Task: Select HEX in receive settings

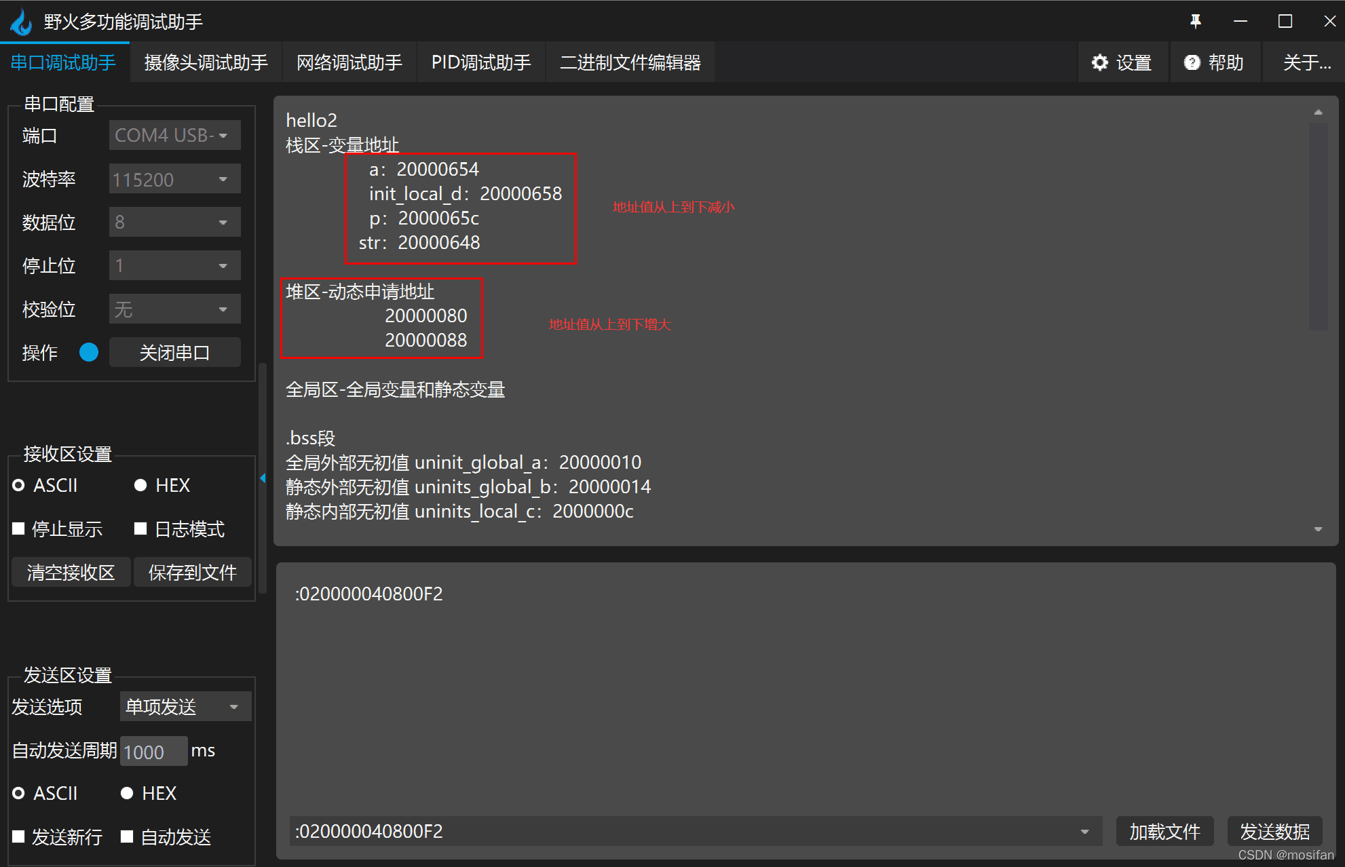Action: [x=162, y=485]
